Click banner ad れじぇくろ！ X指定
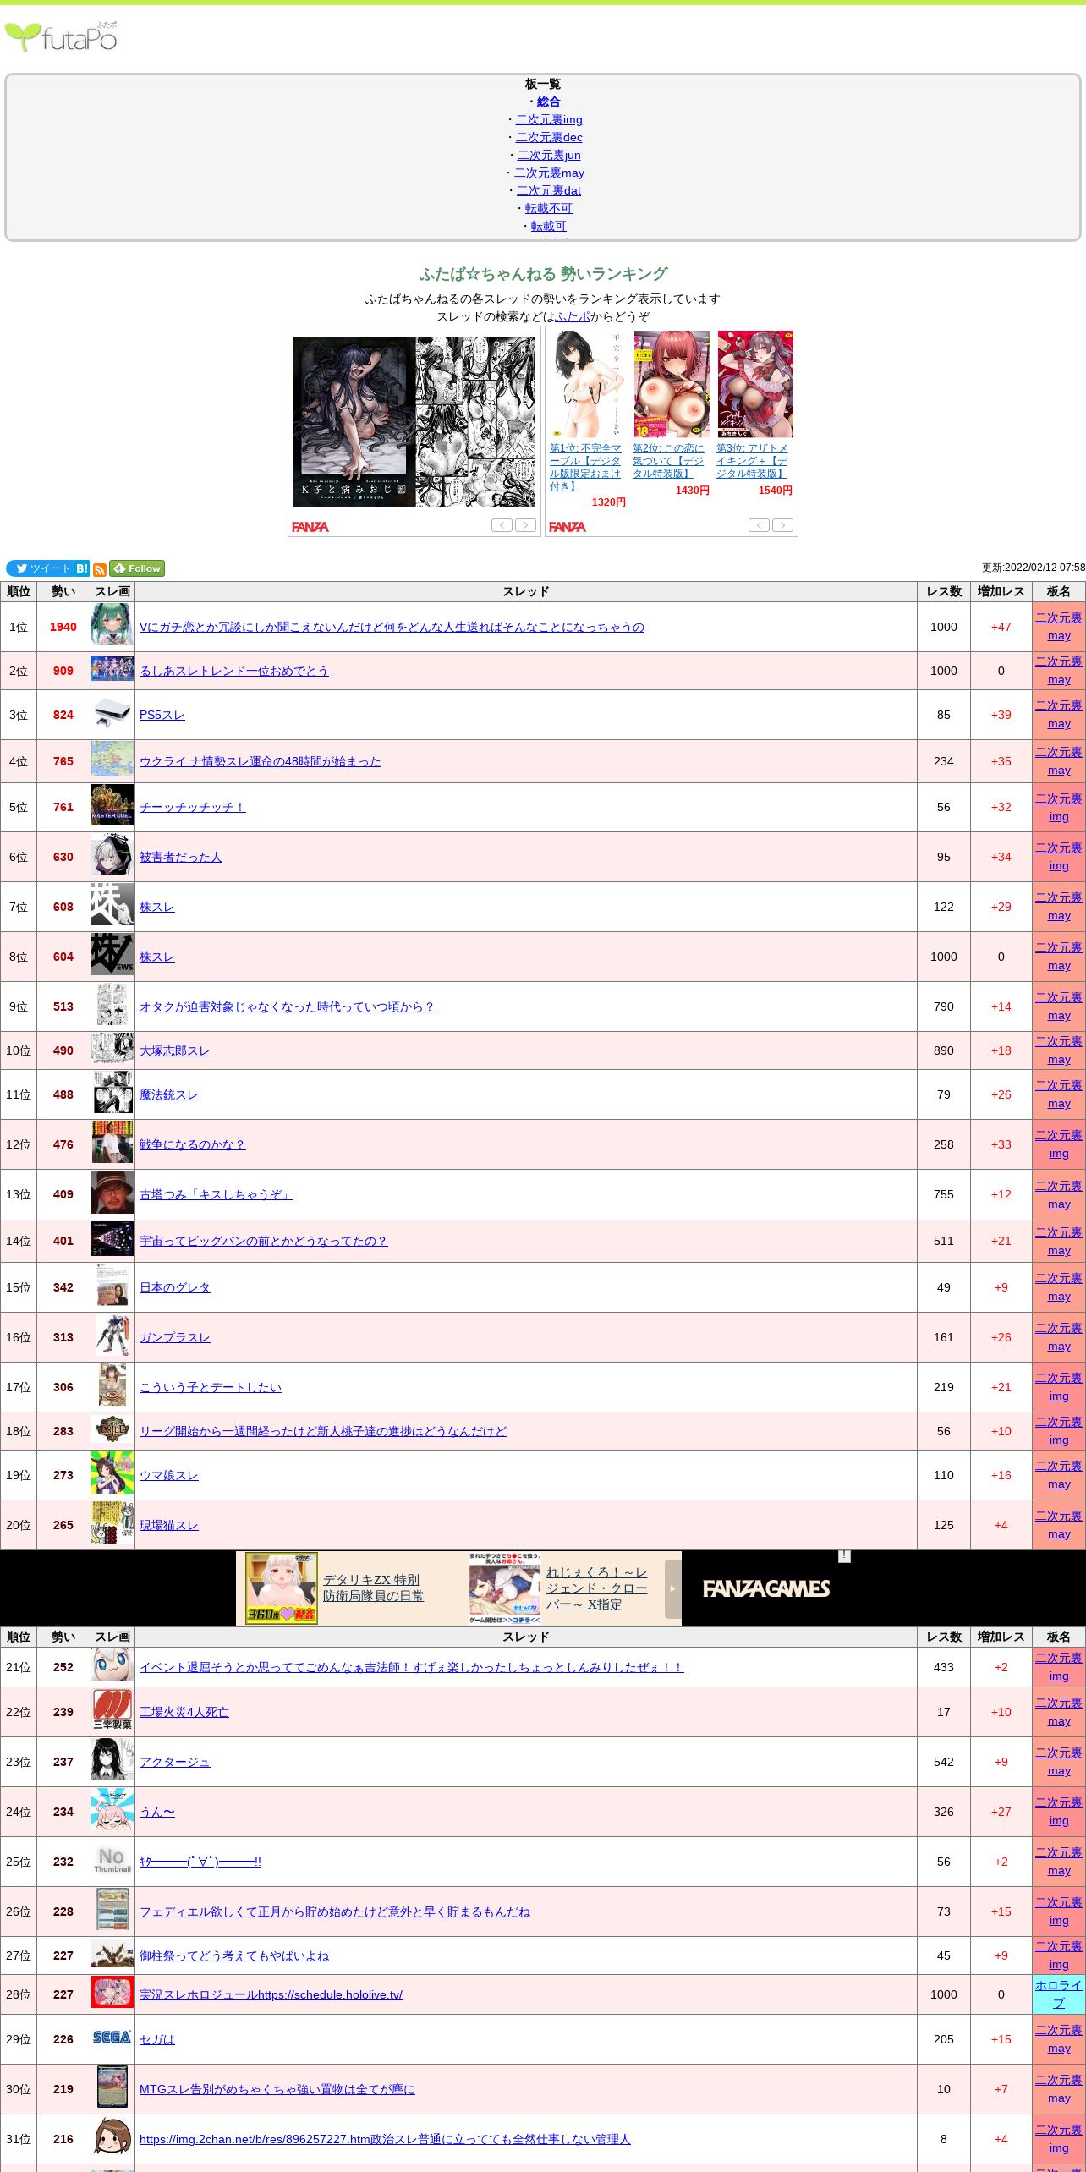Screen dimensions: 1086x2172 (x=596, y=1588)
